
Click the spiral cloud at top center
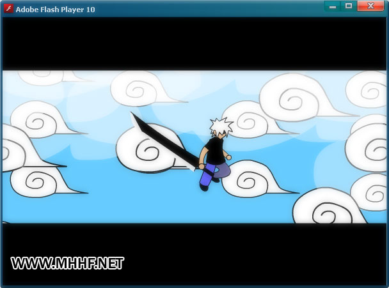[x=142, y=87]
